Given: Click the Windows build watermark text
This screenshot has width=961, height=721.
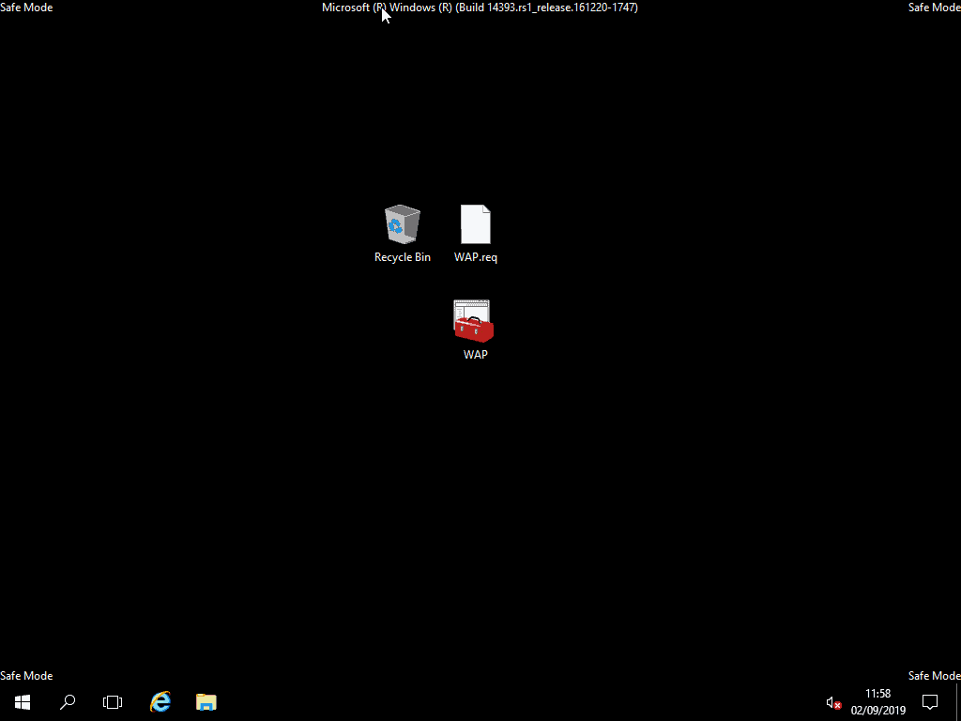Looking at the screenshot, I should pyautogui.click(x=480, y=7).
